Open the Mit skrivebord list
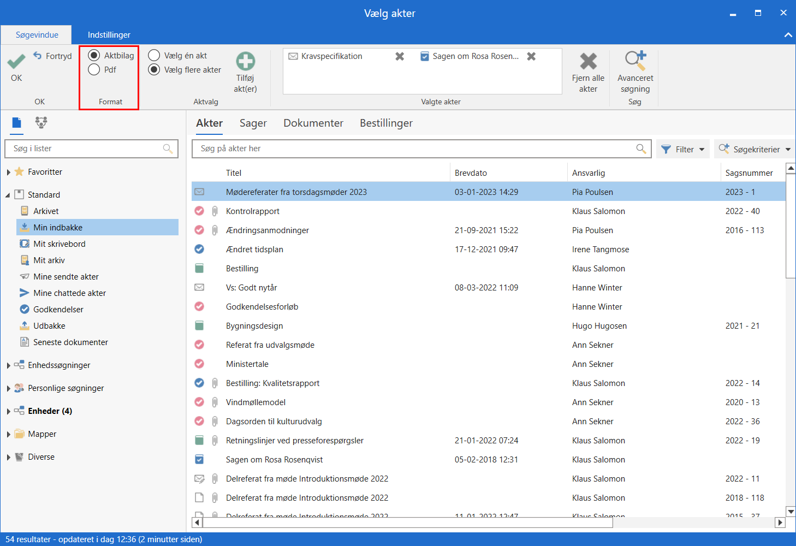Viewport: 796px width, 546px height. tap(59, 244)
